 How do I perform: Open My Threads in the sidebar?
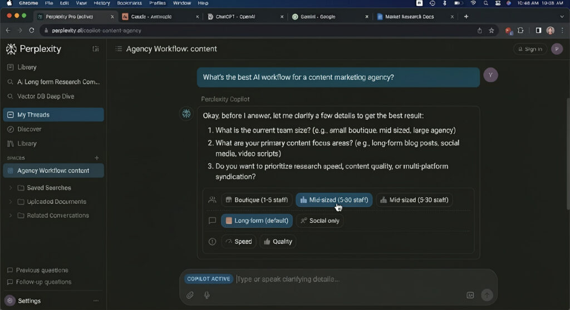pos(53,114)
